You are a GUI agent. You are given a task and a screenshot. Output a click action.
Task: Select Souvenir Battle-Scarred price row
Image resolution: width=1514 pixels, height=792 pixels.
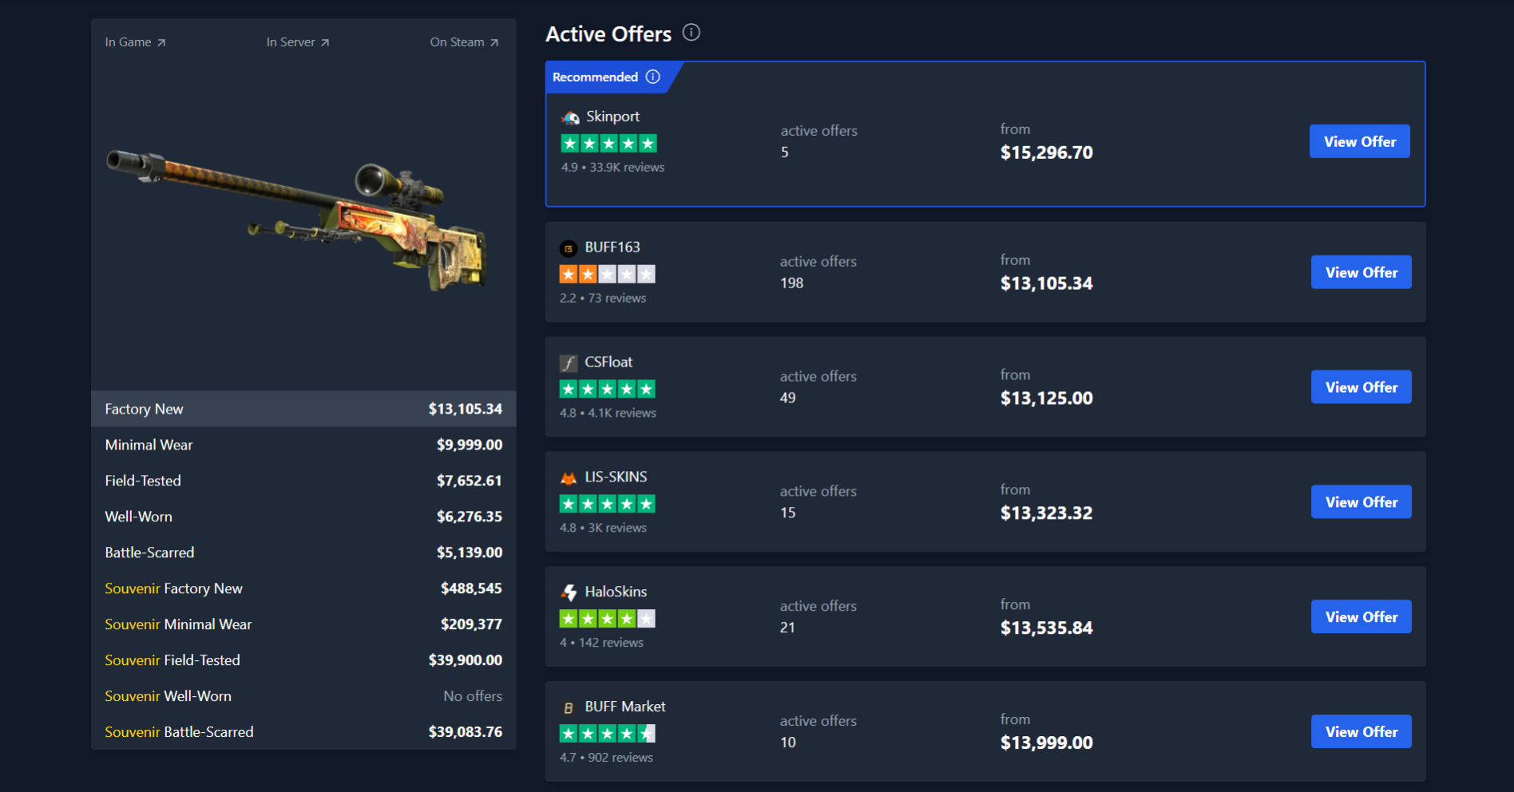pyautogui.click(x=303, y=732)
